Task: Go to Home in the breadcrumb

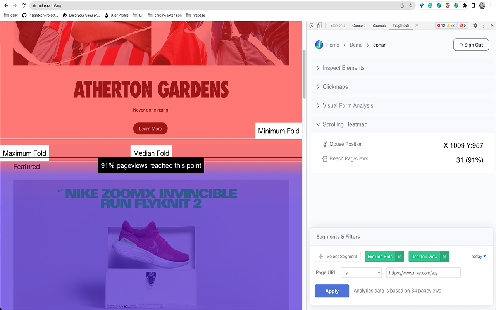Action: pos(332,45)
